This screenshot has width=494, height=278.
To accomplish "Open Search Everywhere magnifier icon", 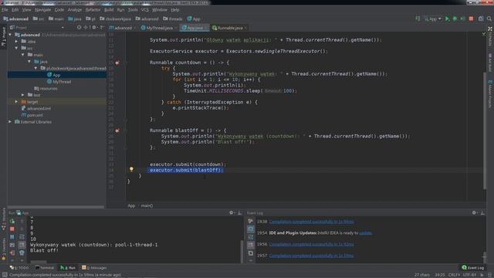I will coord(489,19).
